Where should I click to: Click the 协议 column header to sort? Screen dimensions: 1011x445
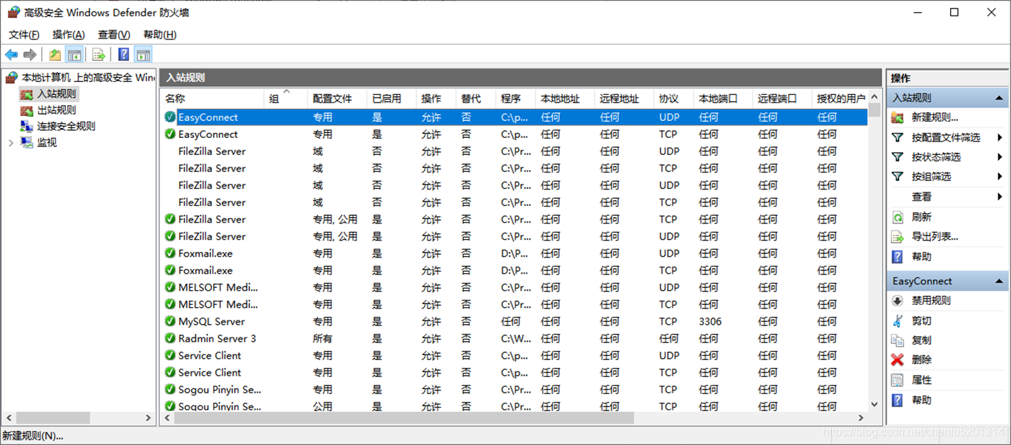668,98
